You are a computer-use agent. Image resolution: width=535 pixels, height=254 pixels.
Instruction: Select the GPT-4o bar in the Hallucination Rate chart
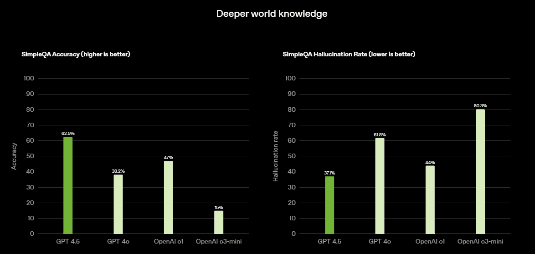pyautogui.click(x=380, y=186)
